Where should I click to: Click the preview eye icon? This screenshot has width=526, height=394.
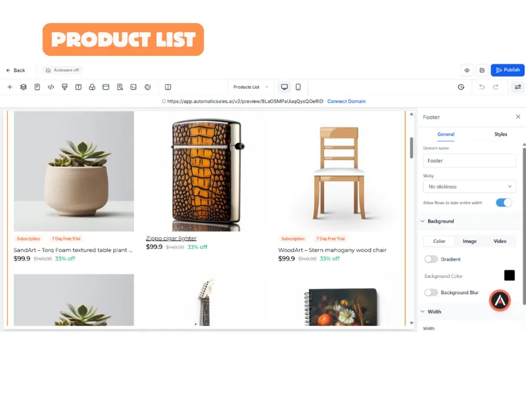(467, 70)
